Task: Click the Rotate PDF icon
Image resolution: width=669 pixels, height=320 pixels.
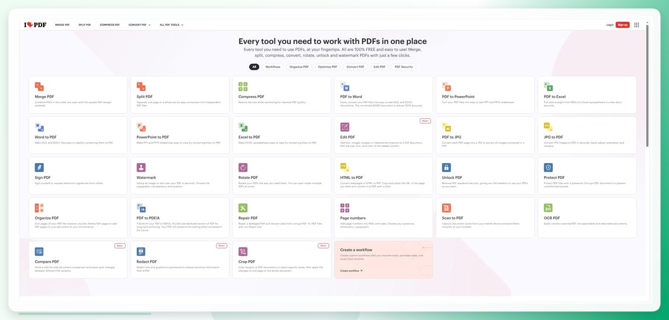Action: (243, 168)
